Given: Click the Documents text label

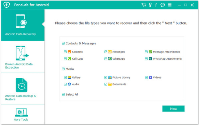Looking at the screenshot, I should click(119, 84).
